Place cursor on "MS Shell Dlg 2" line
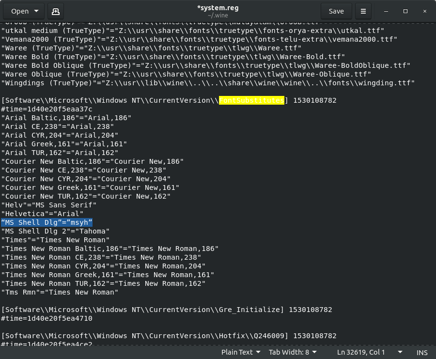 (x=55, y=231)
